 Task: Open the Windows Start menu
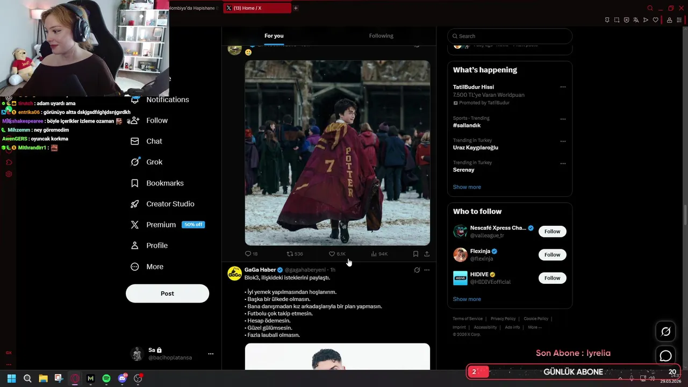pos(11,378)
